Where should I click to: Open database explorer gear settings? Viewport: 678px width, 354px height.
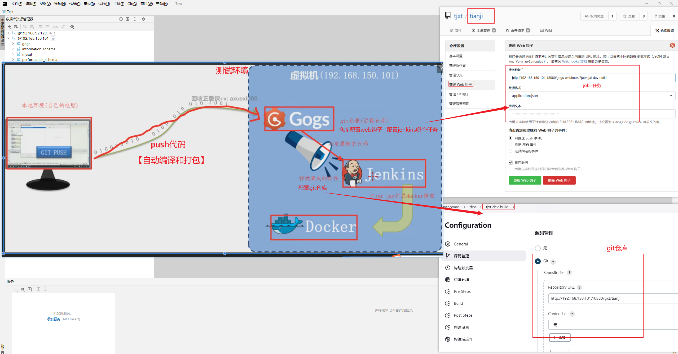point(143,19)
